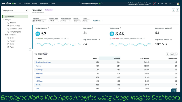Sort by the Sessions column header

pos(117,59)
